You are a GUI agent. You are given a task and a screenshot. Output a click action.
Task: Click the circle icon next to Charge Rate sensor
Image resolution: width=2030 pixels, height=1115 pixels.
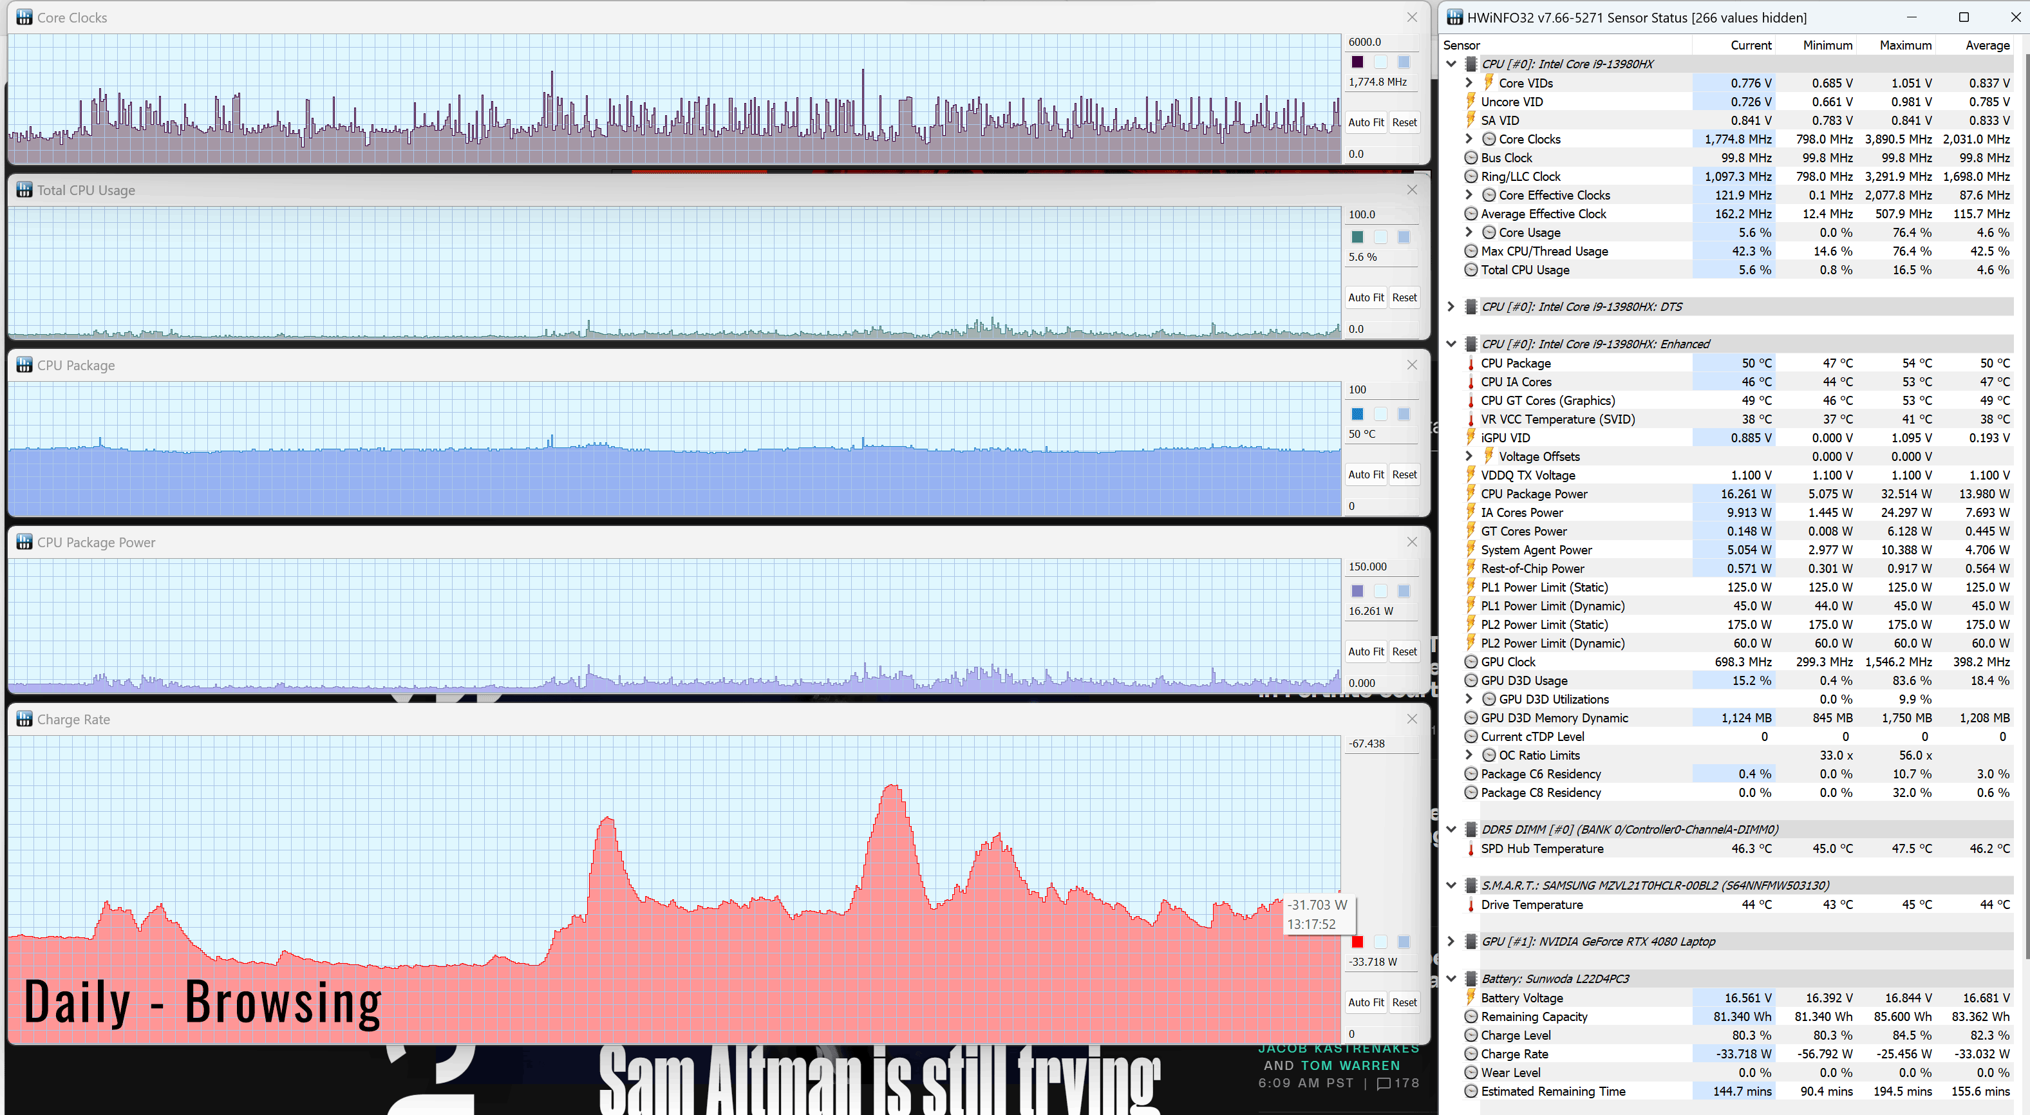pos(1471,1054)
